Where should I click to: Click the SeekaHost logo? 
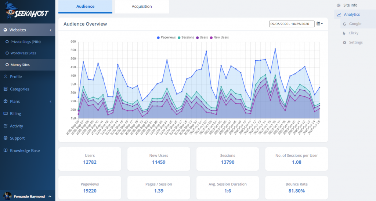coord(27,11)
